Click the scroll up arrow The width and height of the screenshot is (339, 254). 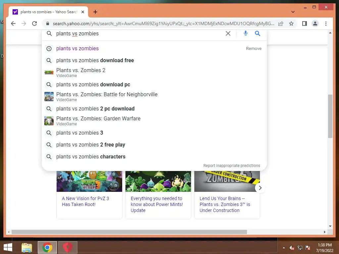330,33
